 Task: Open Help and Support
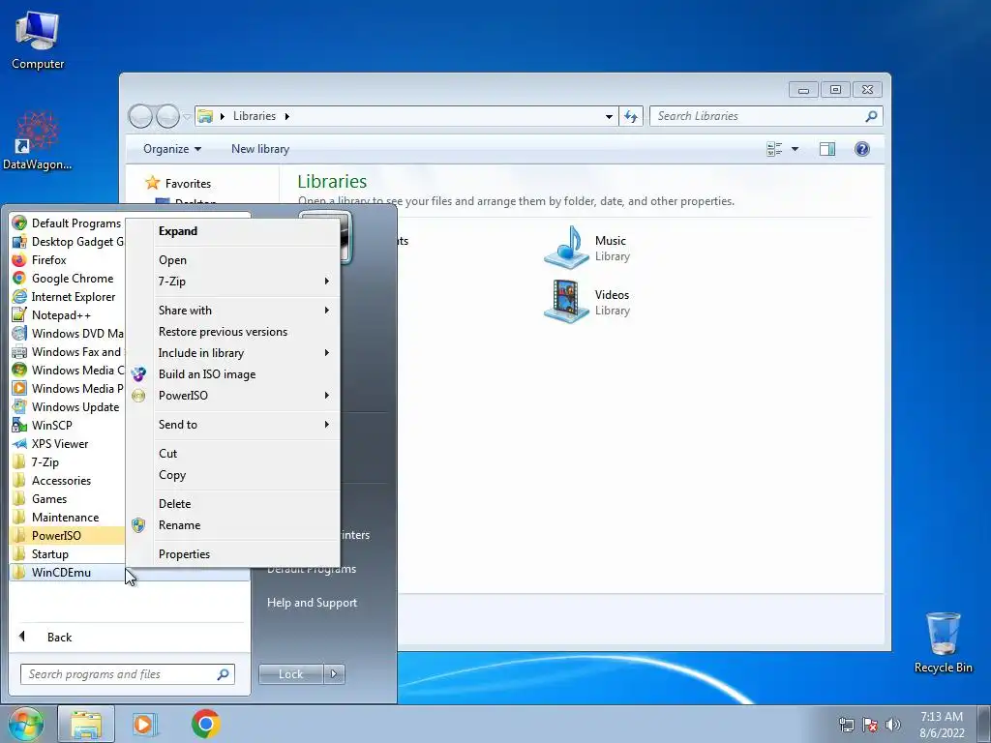[x=313, y=603]
